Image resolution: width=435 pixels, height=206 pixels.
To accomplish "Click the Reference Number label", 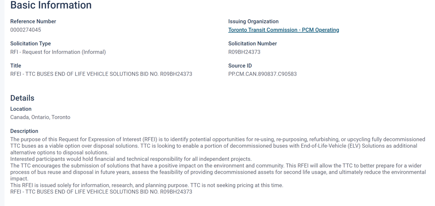I will pyautogui.click(x=33, y=21).
